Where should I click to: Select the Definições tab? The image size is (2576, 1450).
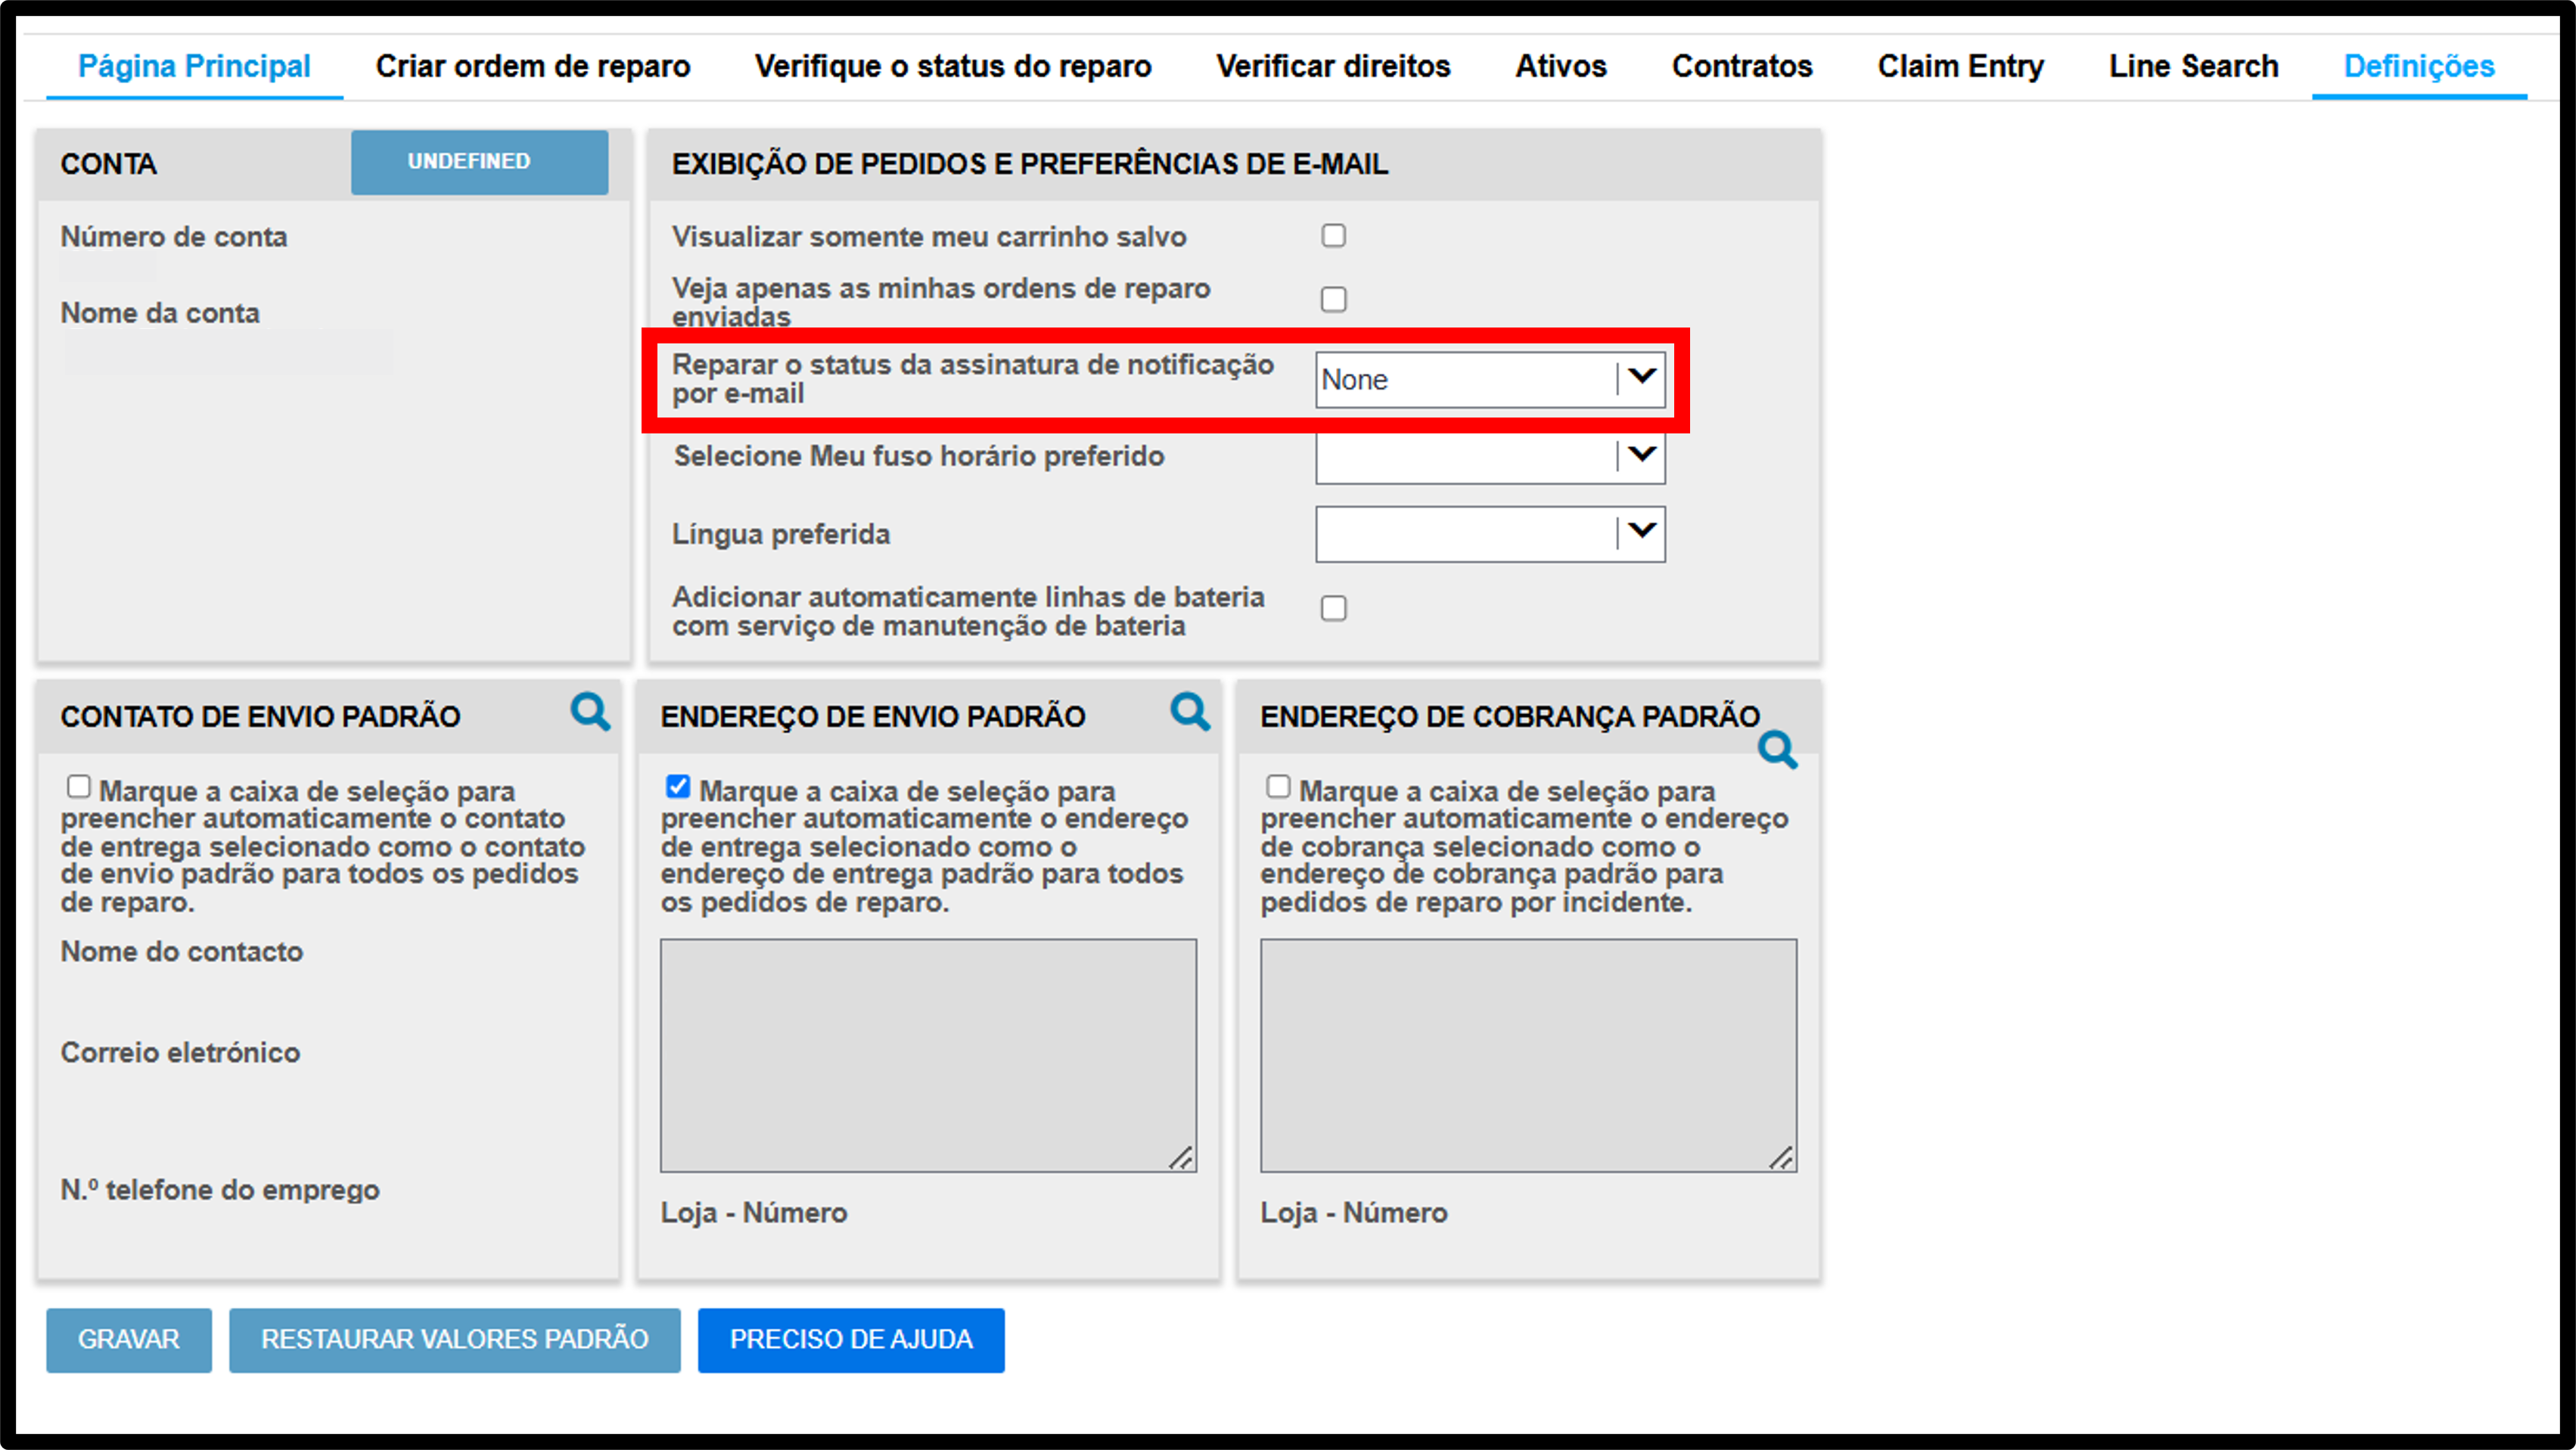pyautogui.click(x=2419, y=66)
